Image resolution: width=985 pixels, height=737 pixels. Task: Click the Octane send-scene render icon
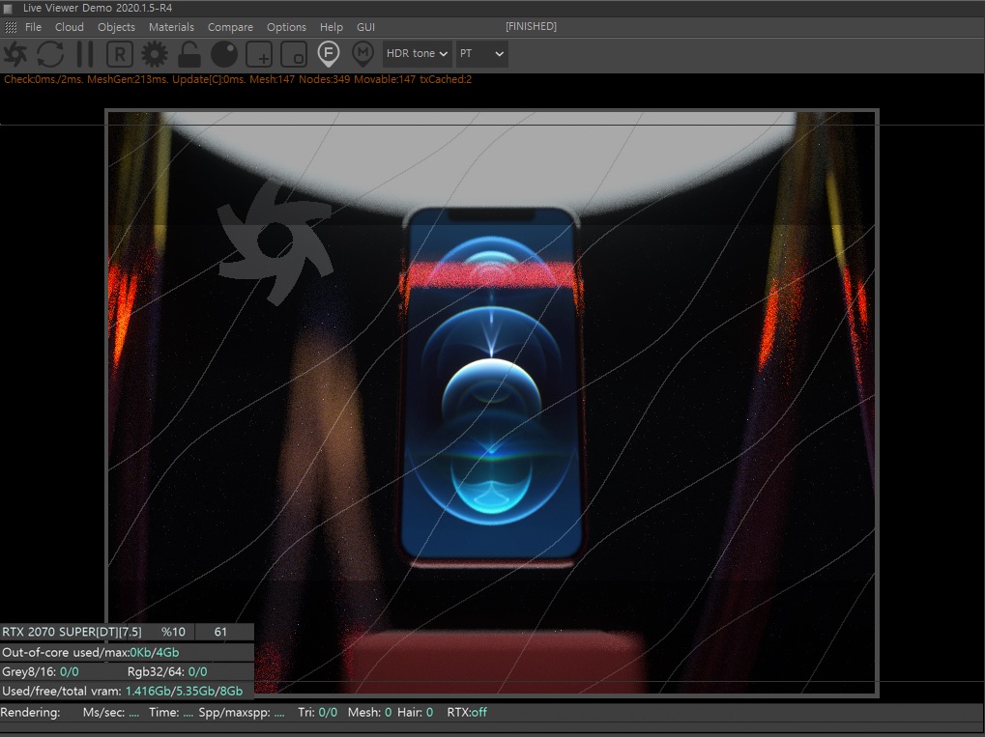point(15,54)
